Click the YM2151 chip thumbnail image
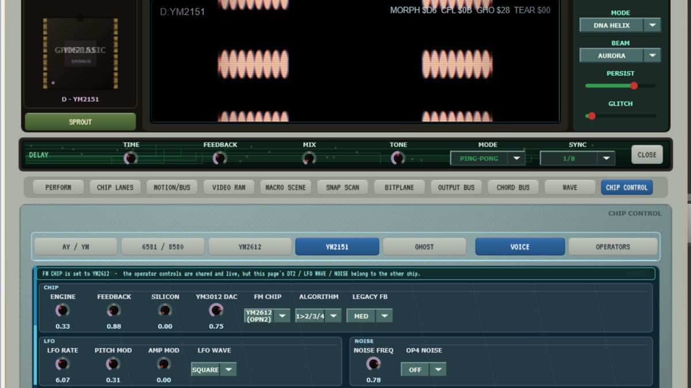This screenshot has height=388, width=691. point(81,53)
